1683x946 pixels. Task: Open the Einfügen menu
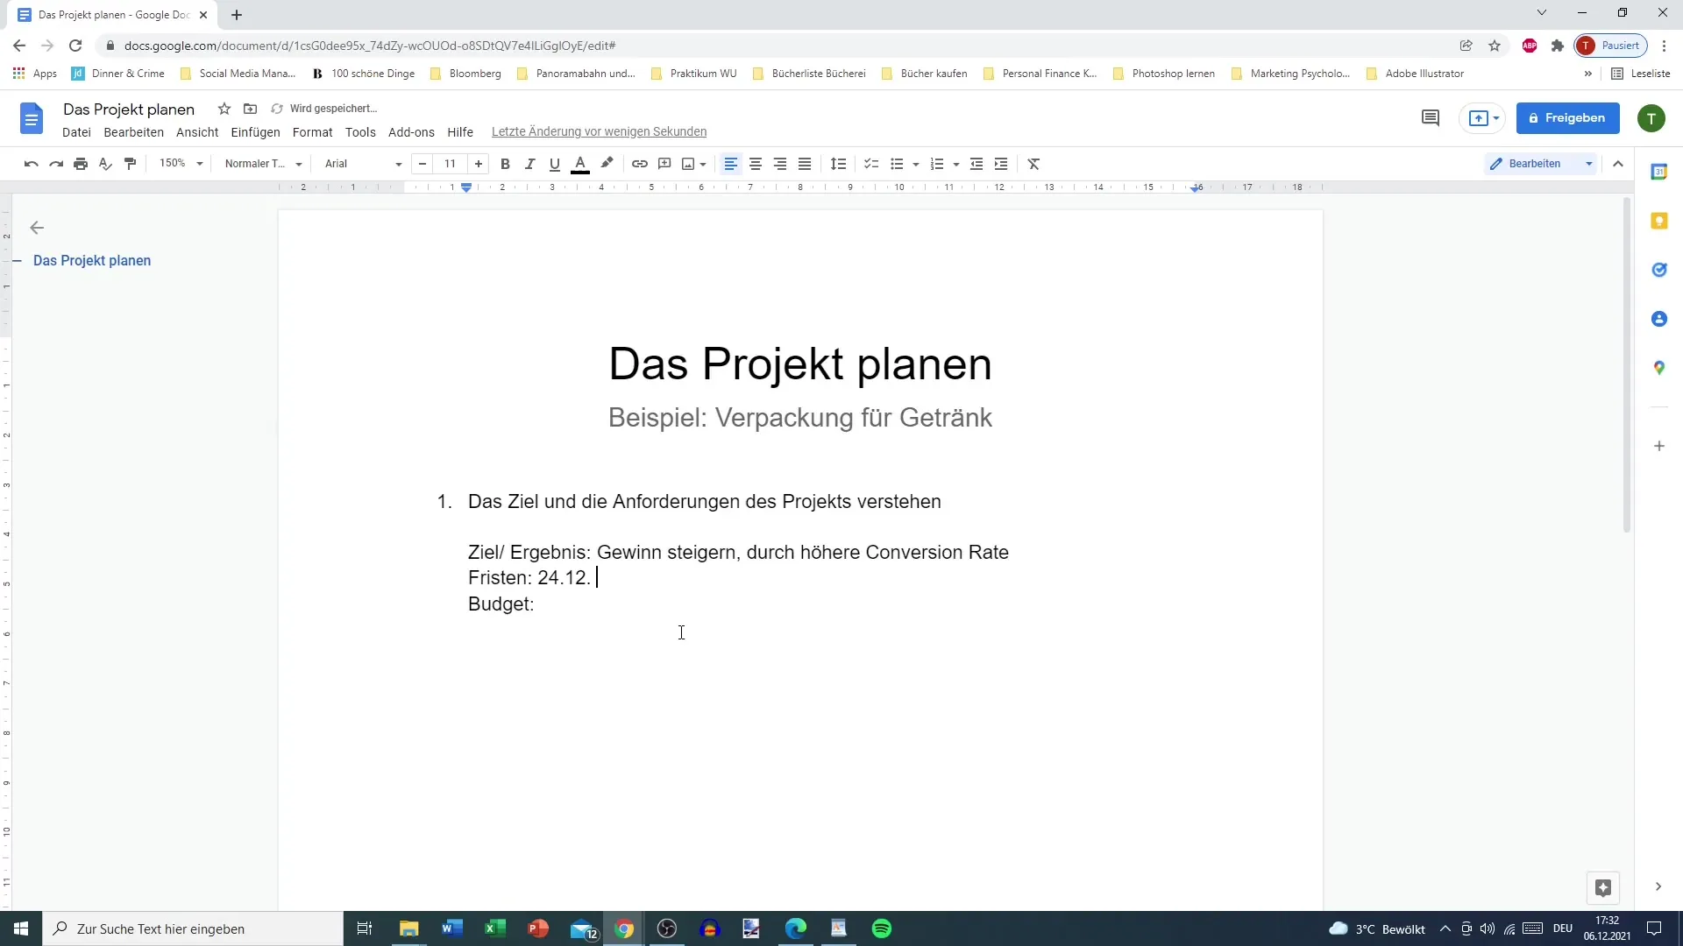255,132
